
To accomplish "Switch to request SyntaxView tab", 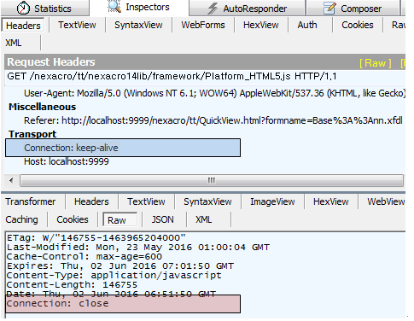I will [x=138, y=25].
